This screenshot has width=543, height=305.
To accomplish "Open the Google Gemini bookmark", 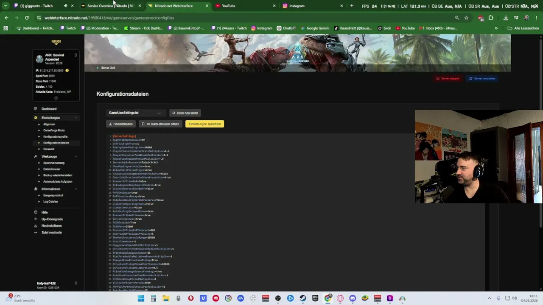I will 315,28.
